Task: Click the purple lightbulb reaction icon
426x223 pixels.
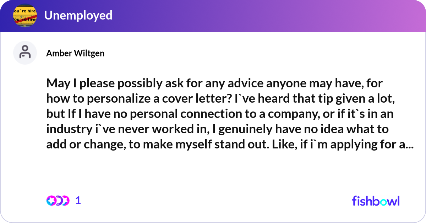Action: coord(58,201)
